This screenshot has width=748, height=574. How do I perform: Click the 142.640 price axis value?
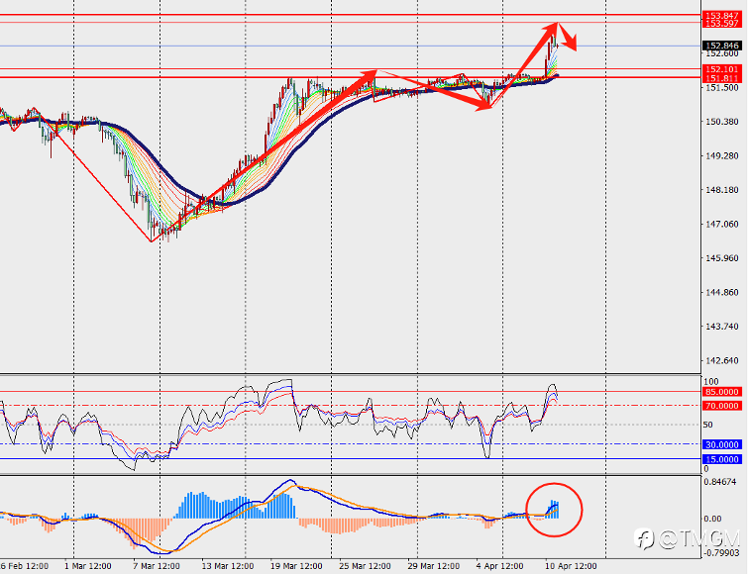tap(722, 360)
